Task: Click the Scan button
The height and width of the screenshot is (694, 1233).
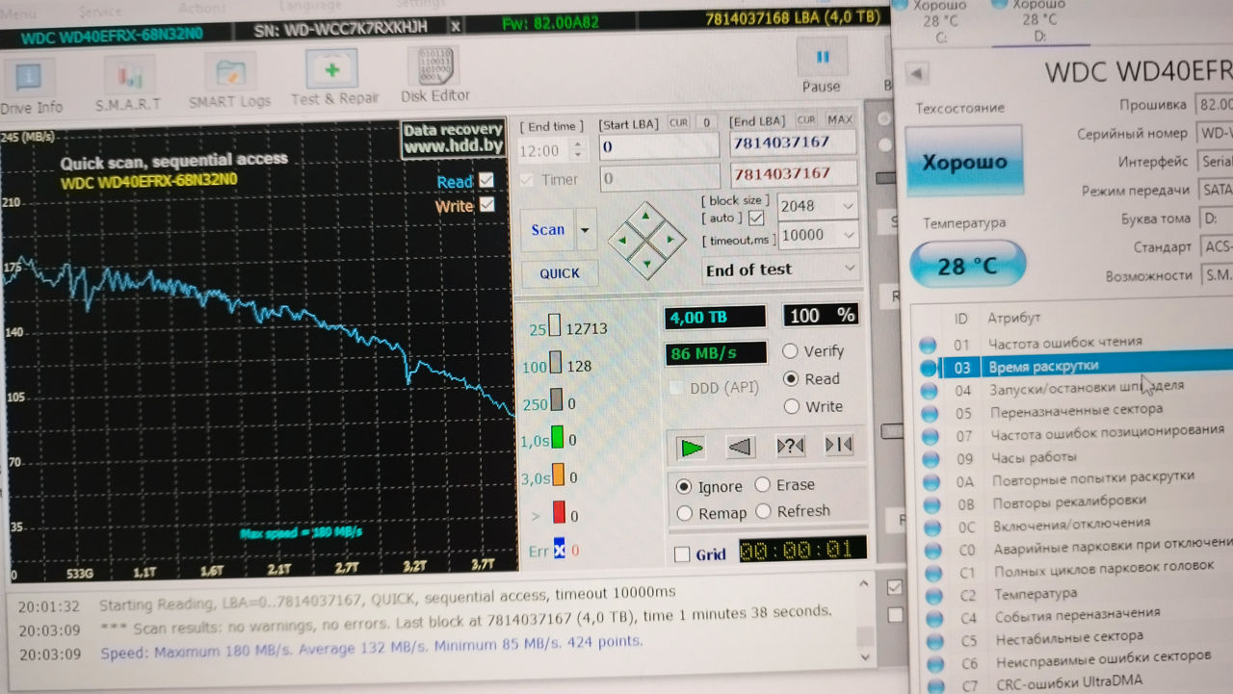Action: click(547, 230)
